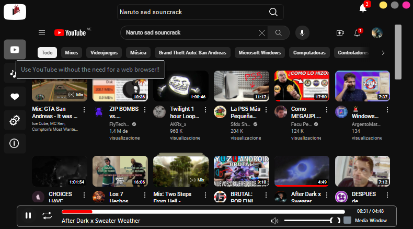The height and width of the screenshot is (229, 413).
Task: Open AKRx_x channel avatar
Action: [x=159, y=112]
